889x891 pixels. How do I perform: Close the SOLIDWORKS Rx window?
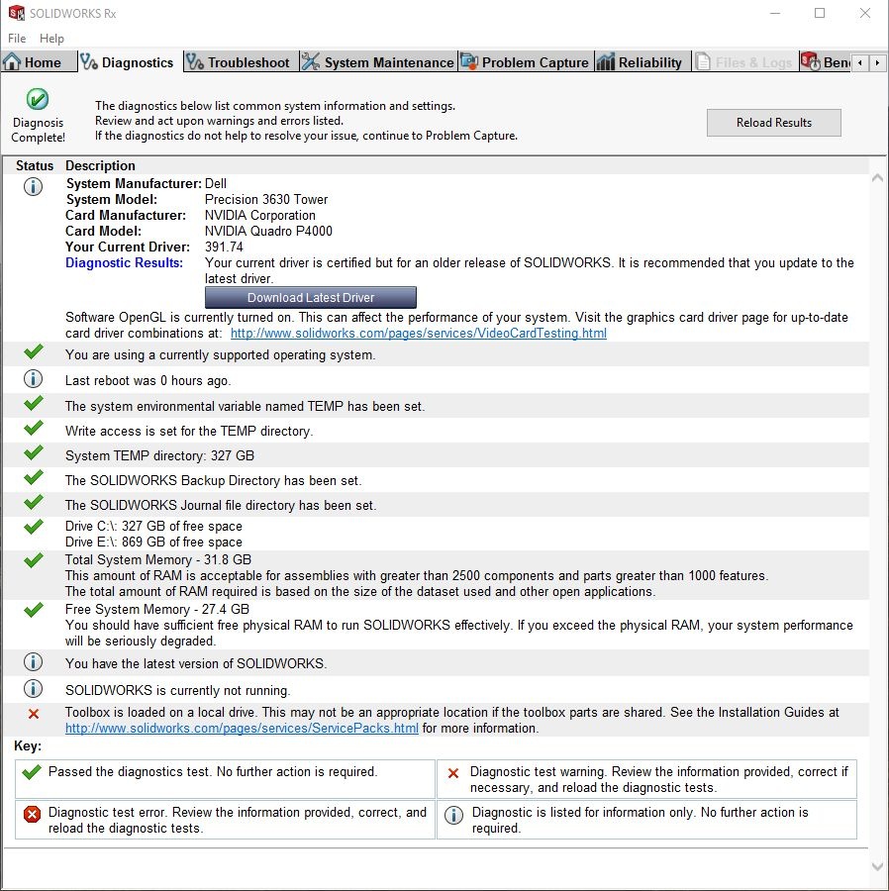pos(864,13)
